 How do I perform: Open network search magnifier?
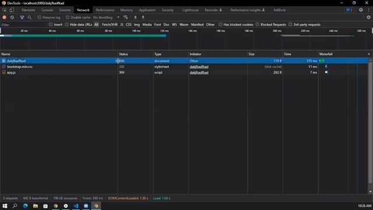pos(30,17)
